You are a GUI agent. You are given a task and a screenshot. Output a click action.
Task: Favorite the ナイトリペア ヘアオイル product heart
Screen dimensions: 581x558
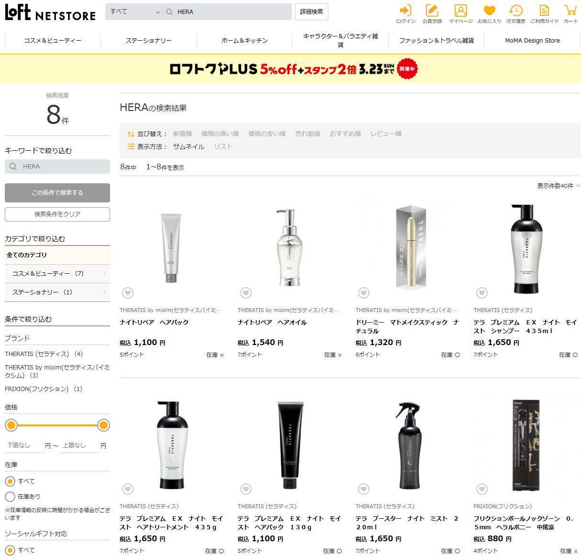point(246,293)
